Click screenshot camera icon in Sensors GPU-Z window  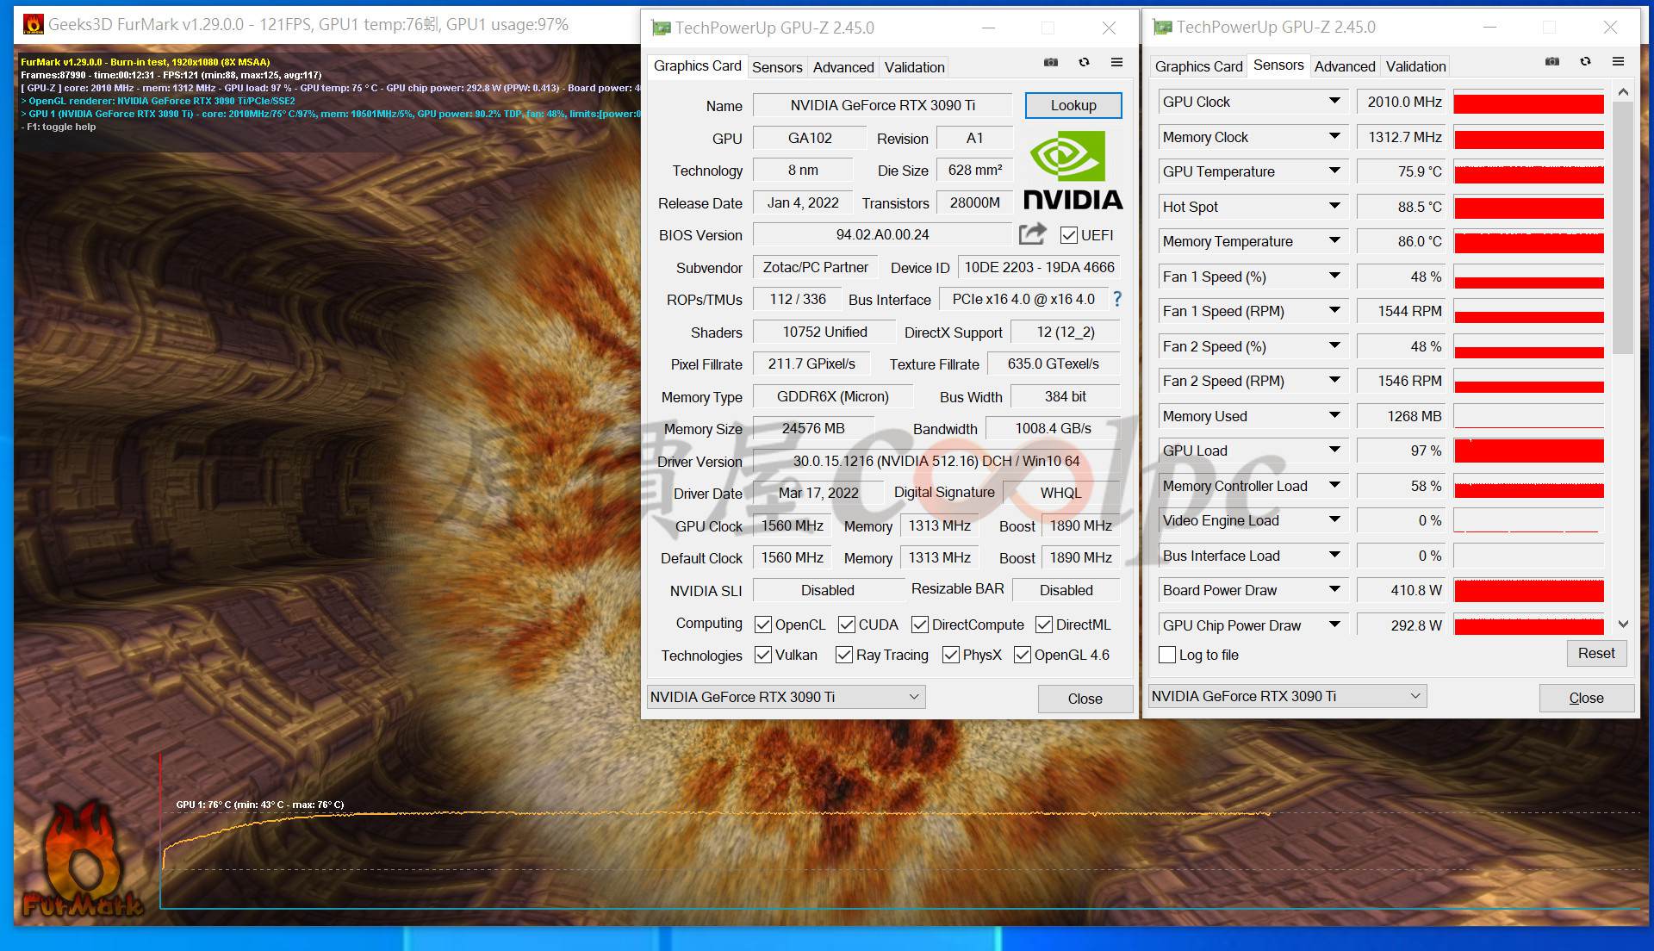[1552, 62]
